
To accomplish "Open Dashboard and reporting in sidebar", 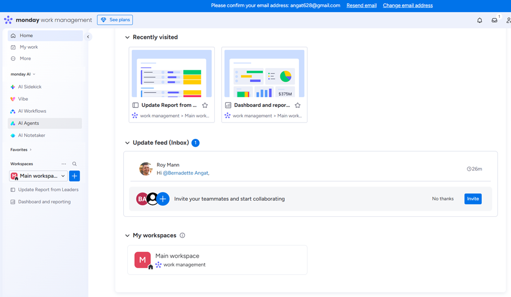I will [x=45, y=202].
